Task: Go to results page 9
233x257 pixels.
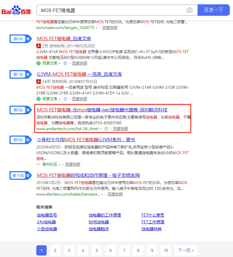Action: (152, 250)
